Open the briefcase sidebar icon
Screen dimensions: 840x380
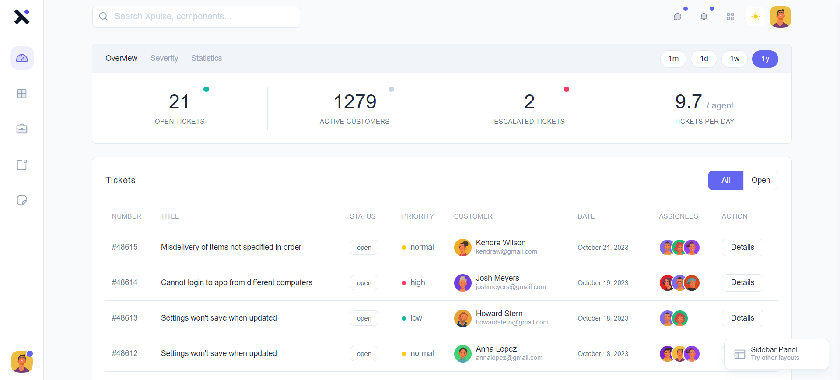point(22,129)
